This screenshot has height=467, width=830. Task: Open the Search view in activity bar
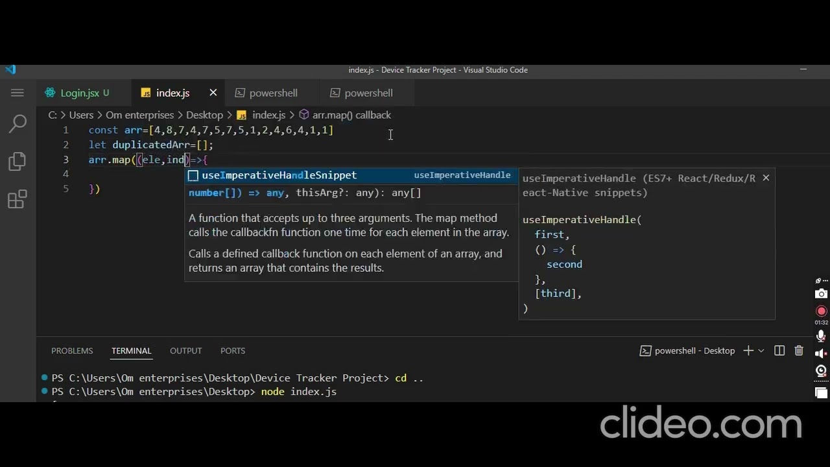[x=18, y=123]
